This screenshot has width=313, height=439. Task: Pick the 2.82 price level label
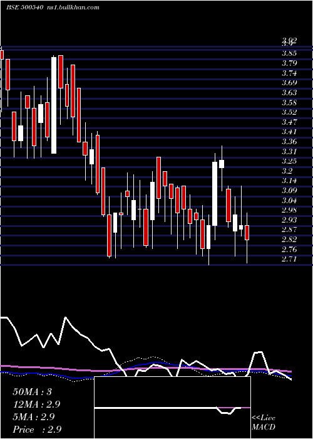pyautogui.click(x=289, y=240)
